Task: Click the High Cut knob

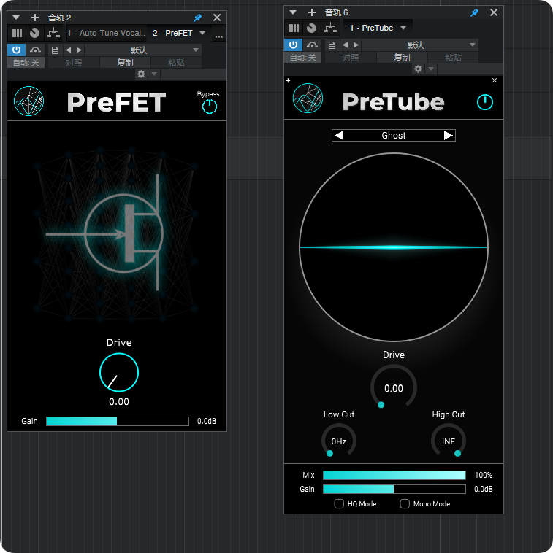Action: click(449, 441)
